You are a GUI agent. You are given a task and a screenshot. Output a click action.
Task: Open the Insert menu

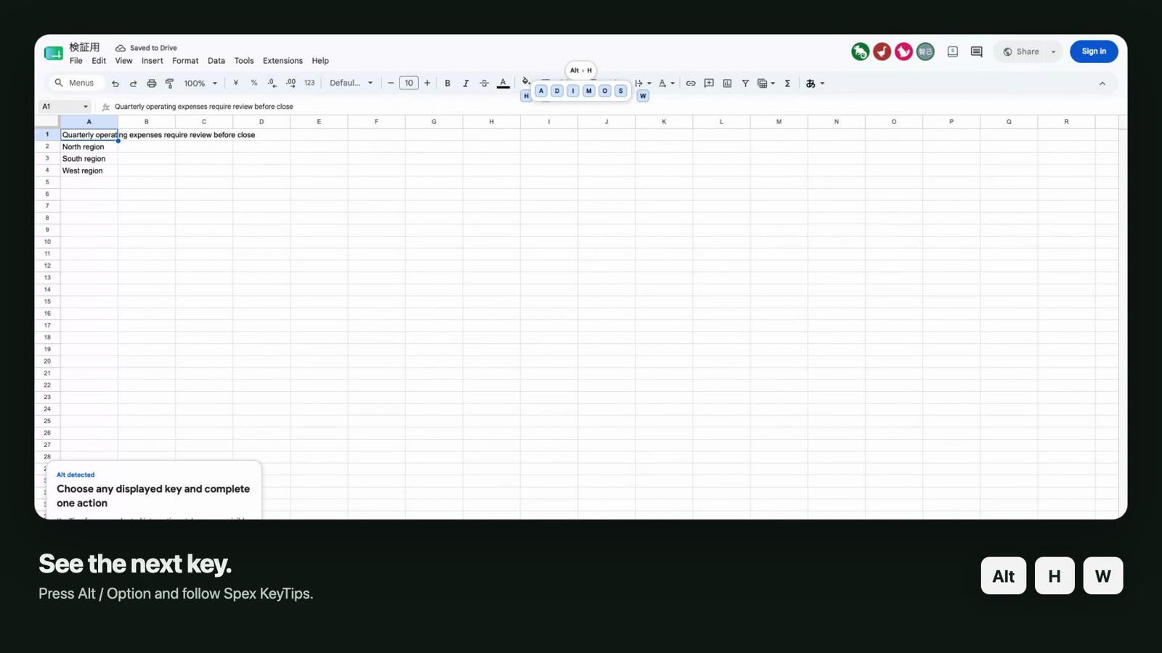click(152, 61)
